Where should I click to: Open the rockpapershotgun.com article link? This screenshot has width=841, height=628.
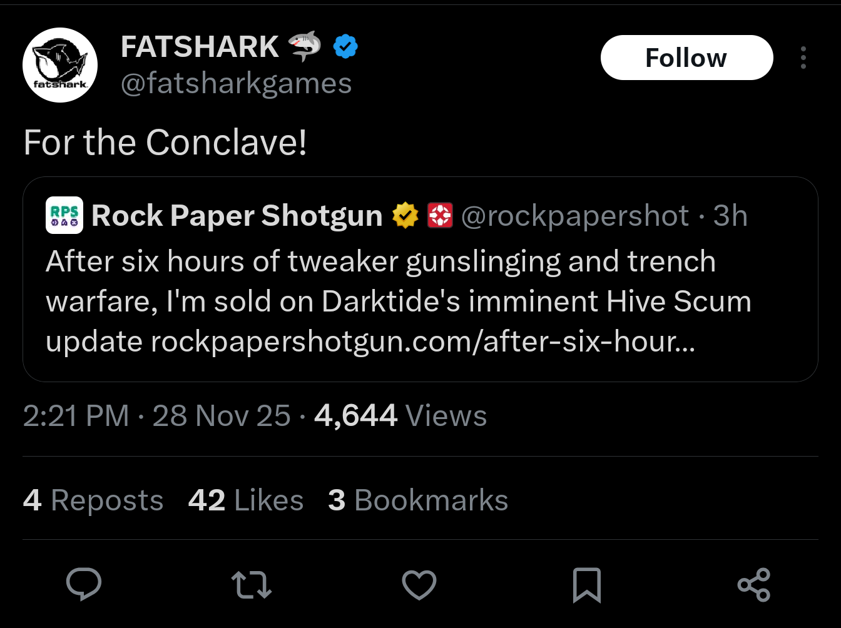pyautogui.click(x=422, y=342)
